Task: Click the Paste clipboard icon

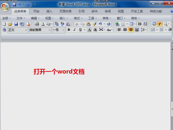Action: click(x=89, y=24)
